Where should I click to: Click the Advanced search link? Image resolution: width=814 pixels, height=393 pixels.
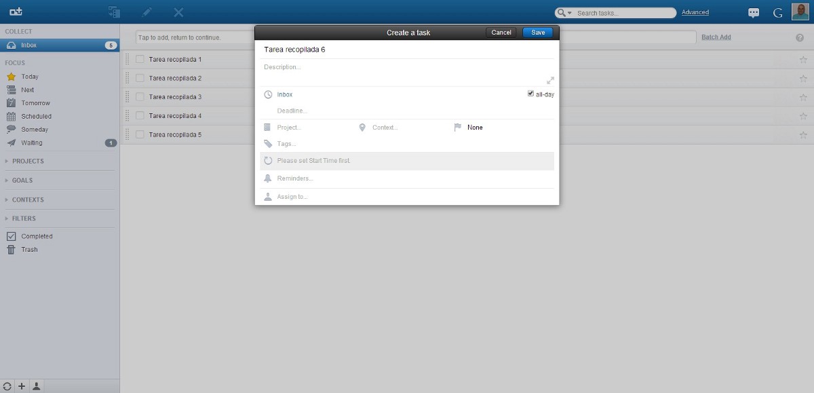pyautogui.click(x=695, y=12)
